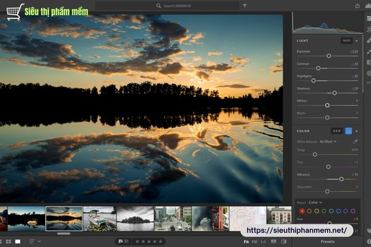Select the Linear gradient tool
Viewport: 371px width, 247px height.
tap(369, 62)
